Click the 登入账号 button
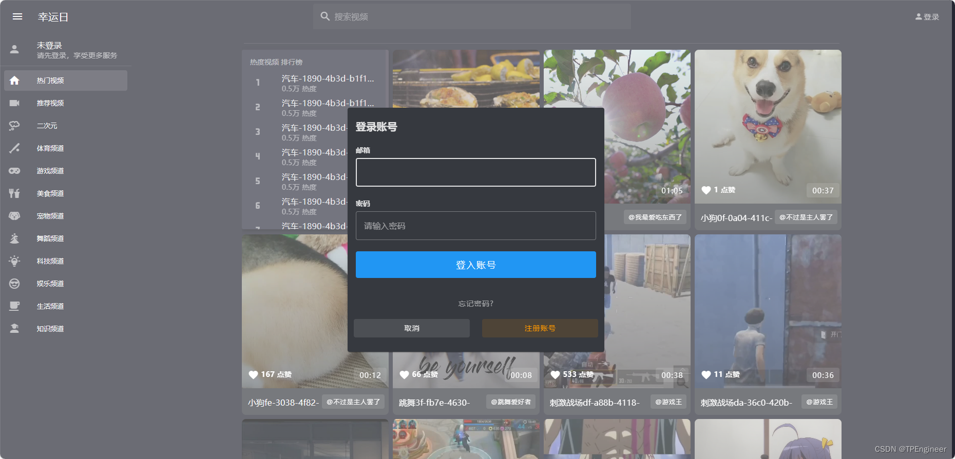Image resolution: width=955 pixels, height=459 pixels. pyautogui.click(x=475, y=265)
